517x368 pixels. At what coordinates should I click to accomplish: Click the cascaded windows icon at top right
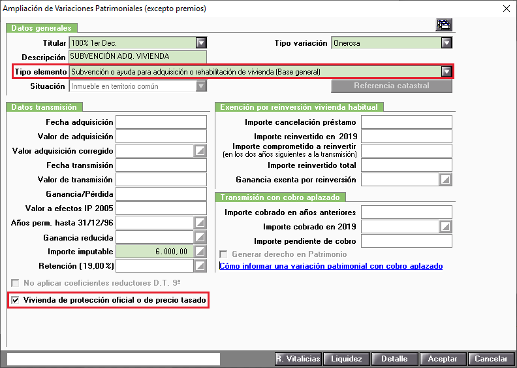pyautogui.click(x=443, y=25)
